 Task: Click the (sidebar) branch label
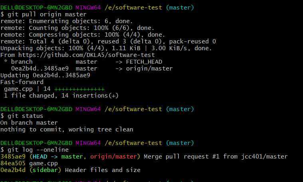45,170
